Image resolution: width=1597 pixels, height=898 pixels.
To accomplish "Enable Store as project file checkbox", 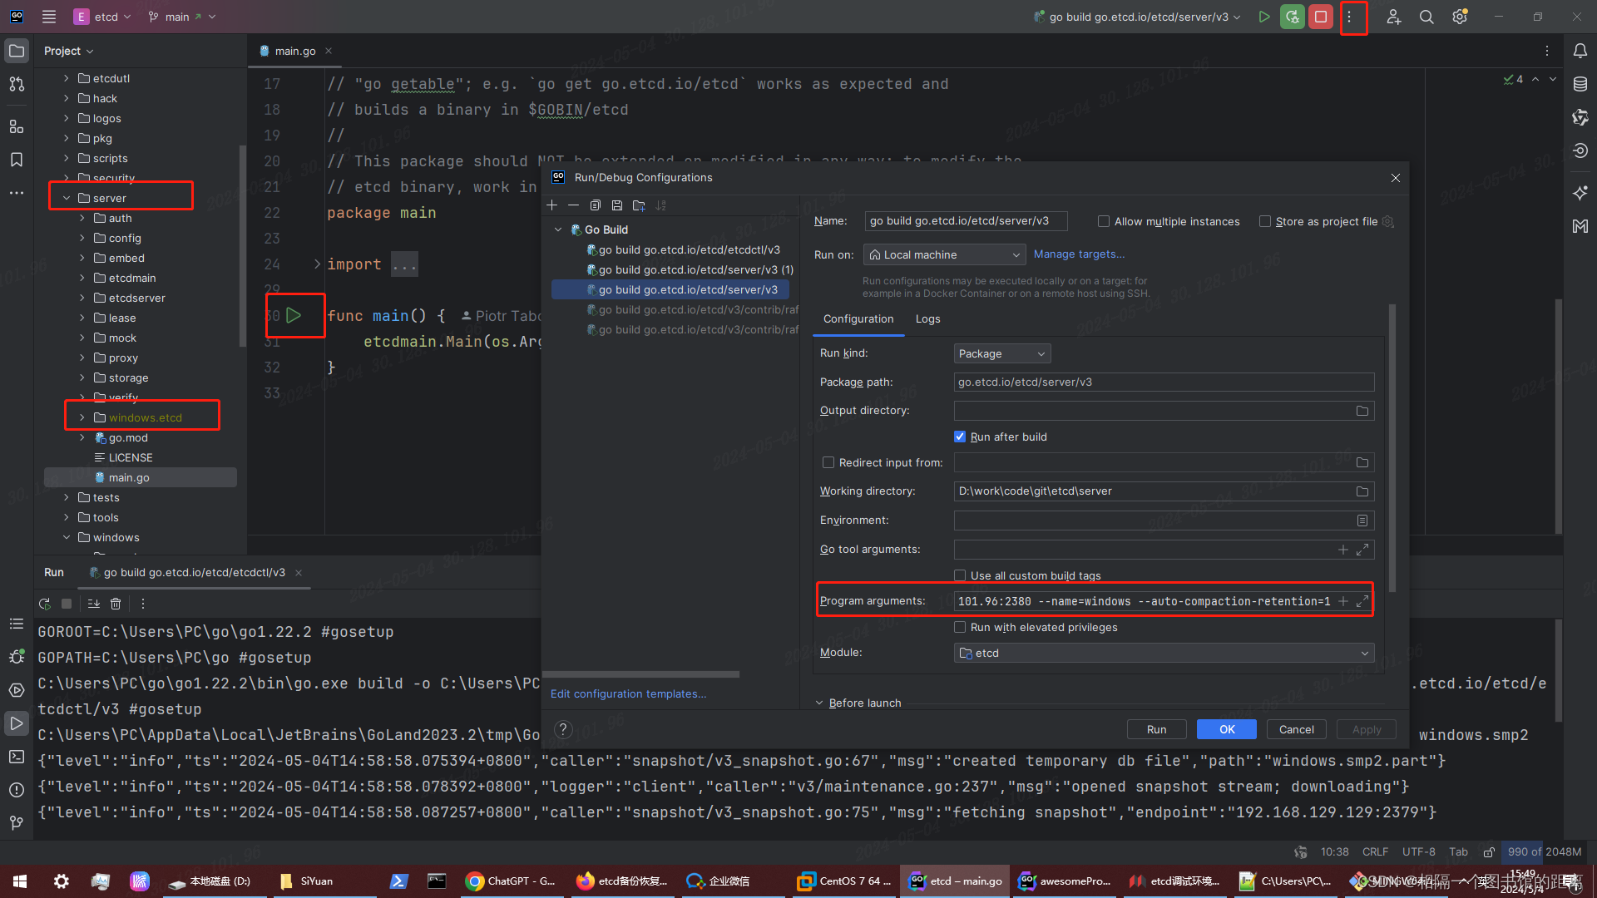I will [1264, 221].
